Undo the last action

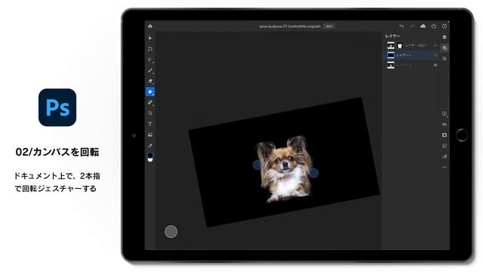401,26
